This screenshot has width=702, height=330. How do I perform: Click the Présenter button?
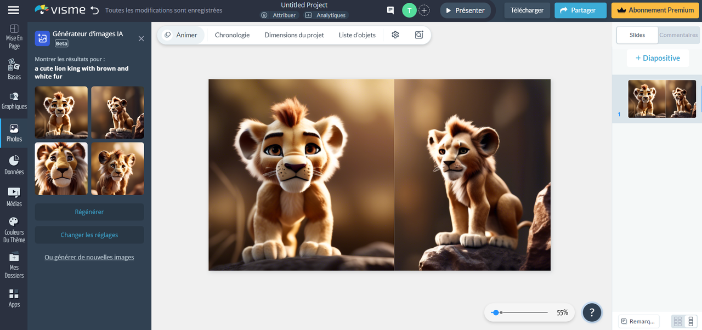point(466,10)
